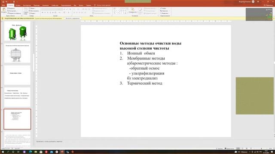Open Заливка фигуры shape fill dropdown
This screenshot has height=154, width=275.
pyautogui.click(x=150, y=9)
